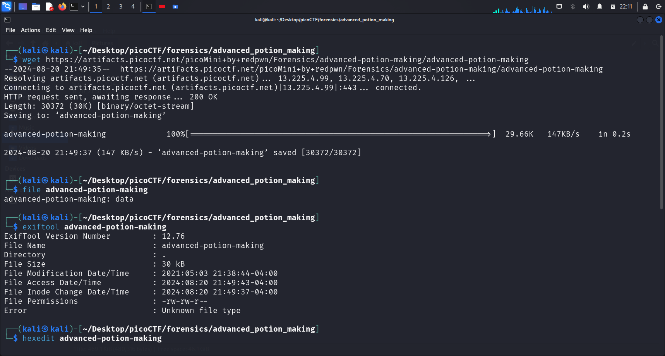Expand the terminal launcher dropdown arrow
The image size is (665, 356).
tap(83, 7)
